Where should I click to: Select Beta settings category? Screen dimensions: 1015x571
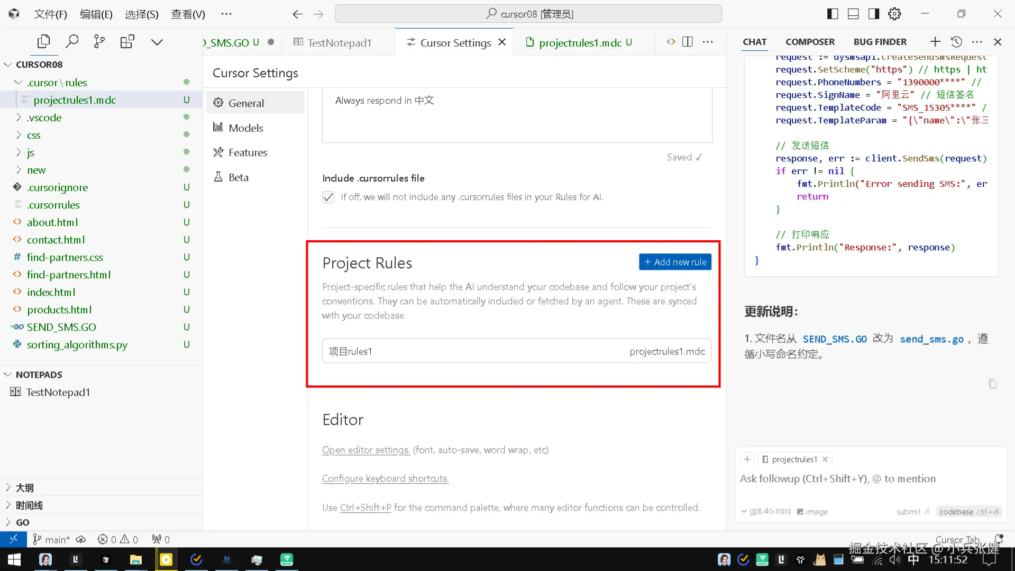pyautogui.click(x=255, y=177)
